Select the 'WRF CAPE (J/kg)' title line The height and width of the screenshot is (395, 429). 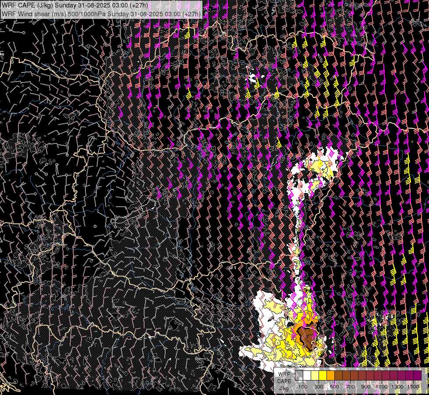tap(75, 5)
